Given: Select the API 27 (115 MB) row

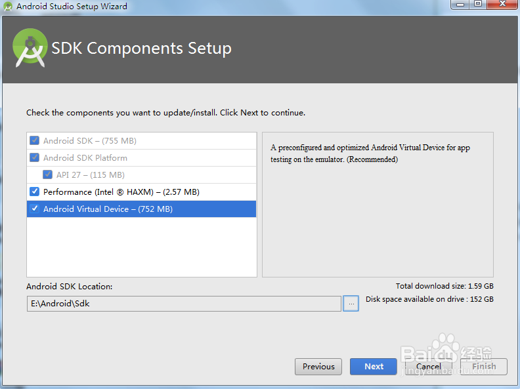Looking at the screenshot, I should (x=91, y=174).
